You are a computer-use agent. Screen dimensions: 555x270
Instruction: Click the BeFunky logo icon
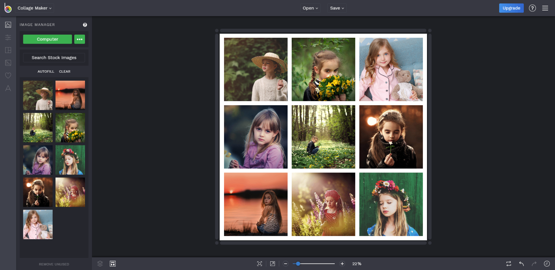click(x=8, y=8)
